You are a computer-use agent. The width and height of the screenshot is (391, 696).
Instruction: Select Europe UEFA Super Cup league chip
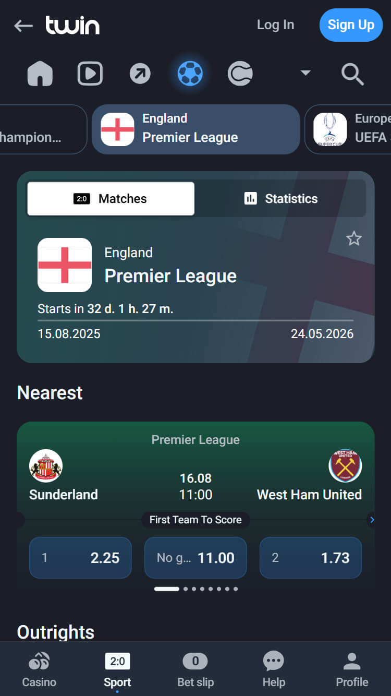click(348, 129)
